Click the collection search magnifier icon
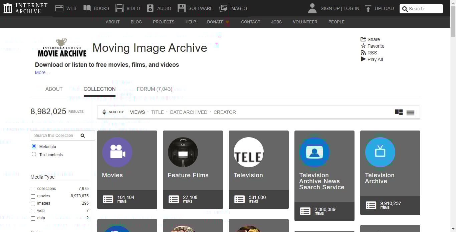Image resolution: width=456 pixels, height=232 pixels. pyautogui.click(x=83, y=136)
